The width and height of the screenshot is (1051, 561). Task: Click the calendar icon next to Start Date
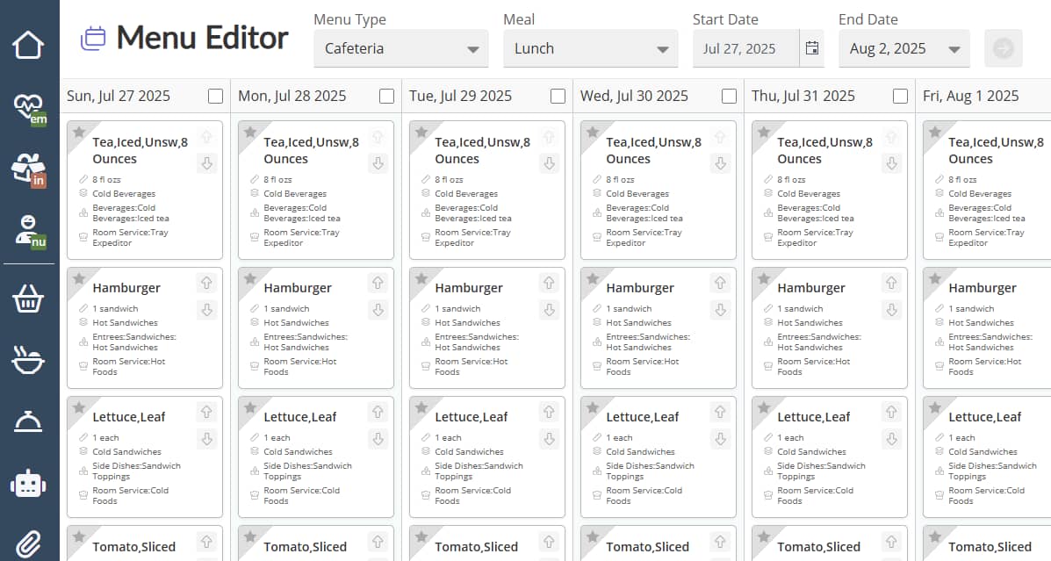pyautogui.click(x=811, y=48)
